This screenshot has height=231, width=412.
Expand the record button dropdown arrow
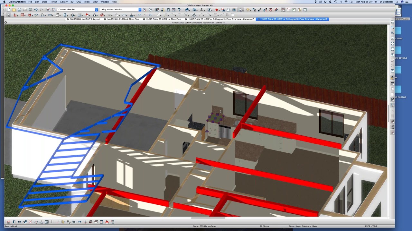[219, 10]
